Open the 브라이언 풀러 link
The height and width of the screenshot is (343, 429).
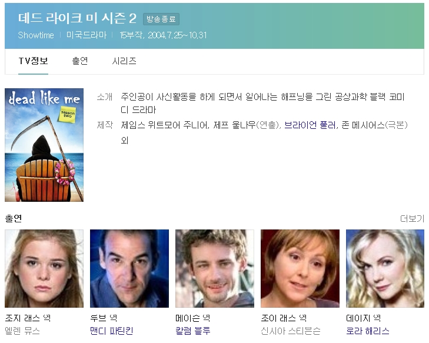tap(310, 125)
